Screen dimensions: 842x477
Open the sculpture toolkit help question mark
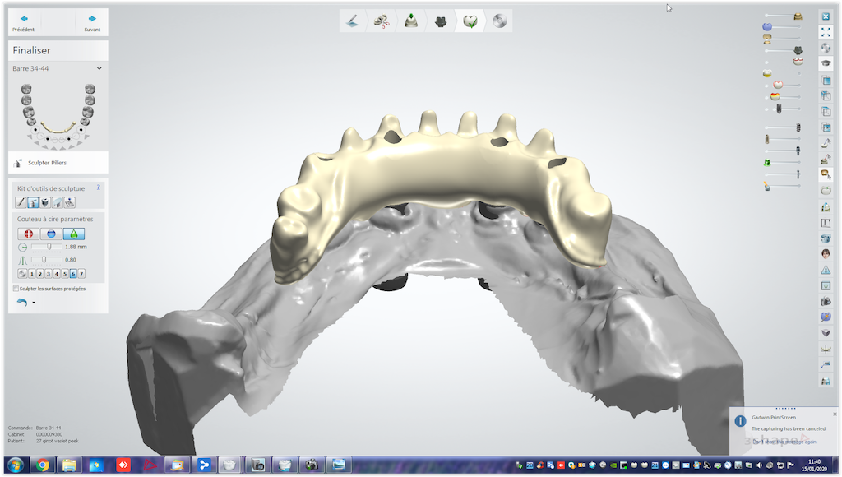(x=99, y=188)
